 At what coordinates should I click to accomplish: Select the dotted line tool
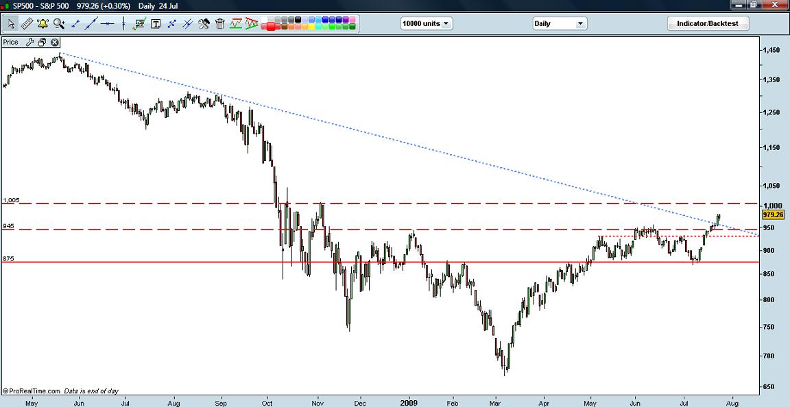pyautogui.click(x=172, y=23)
